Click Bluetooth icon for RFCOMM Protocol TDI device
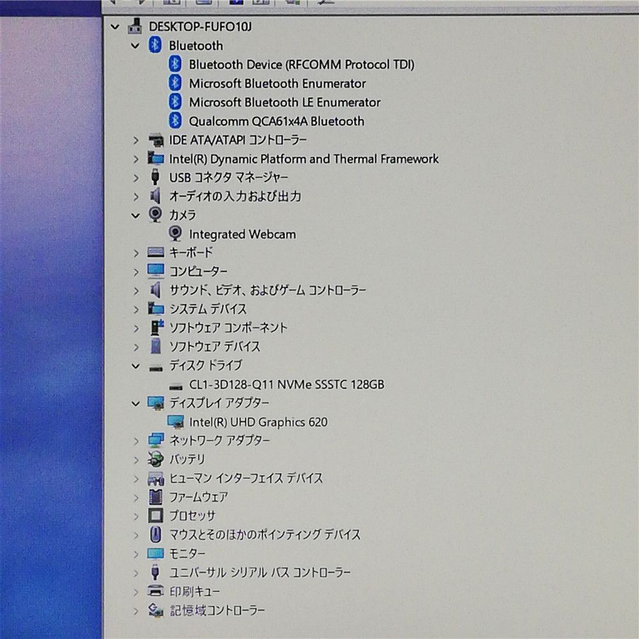 [x=175, y=64]
